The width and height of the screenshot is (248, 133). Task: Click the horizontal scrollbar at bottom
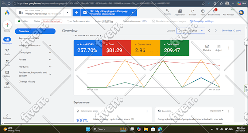click(113, 124)
